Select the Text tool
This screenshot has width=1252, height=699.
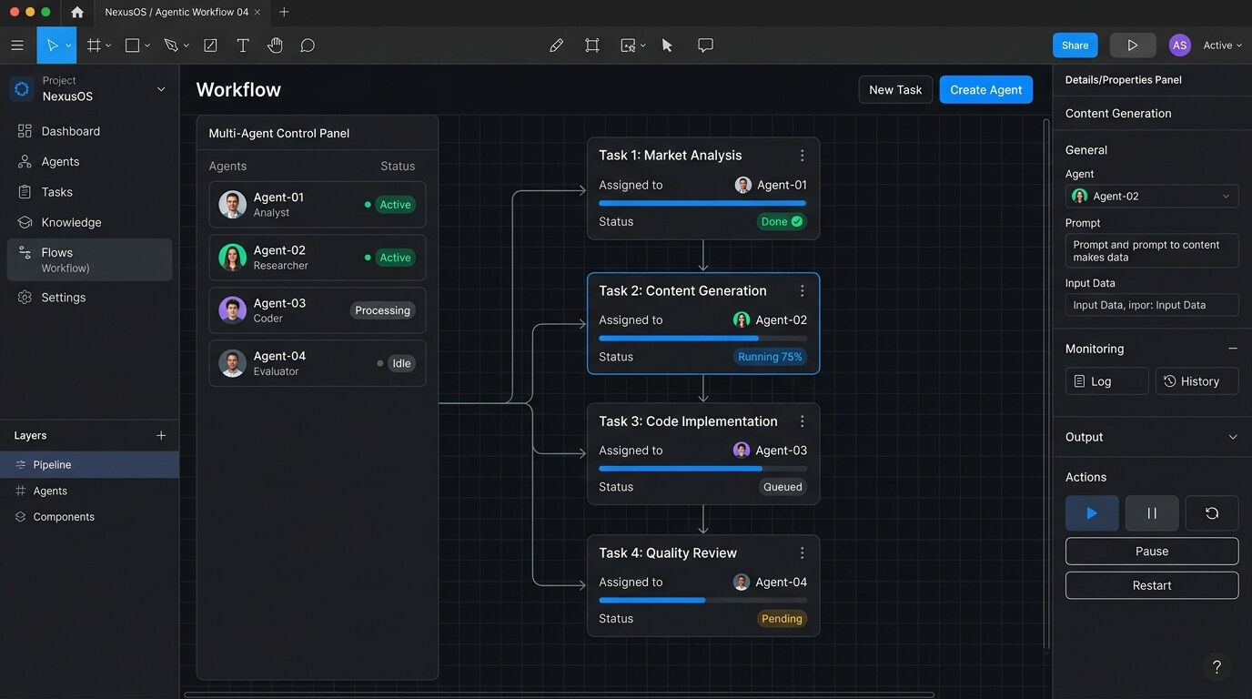point(243,46)
